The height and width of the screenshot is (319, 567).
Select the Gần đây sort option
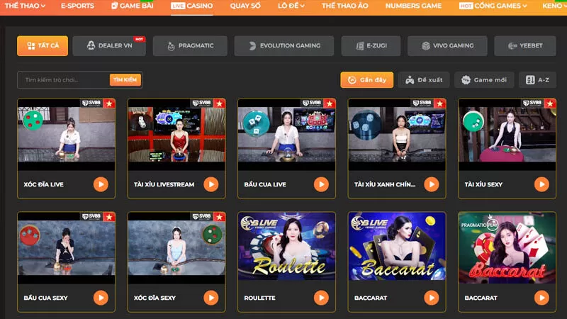coord(366,80)
